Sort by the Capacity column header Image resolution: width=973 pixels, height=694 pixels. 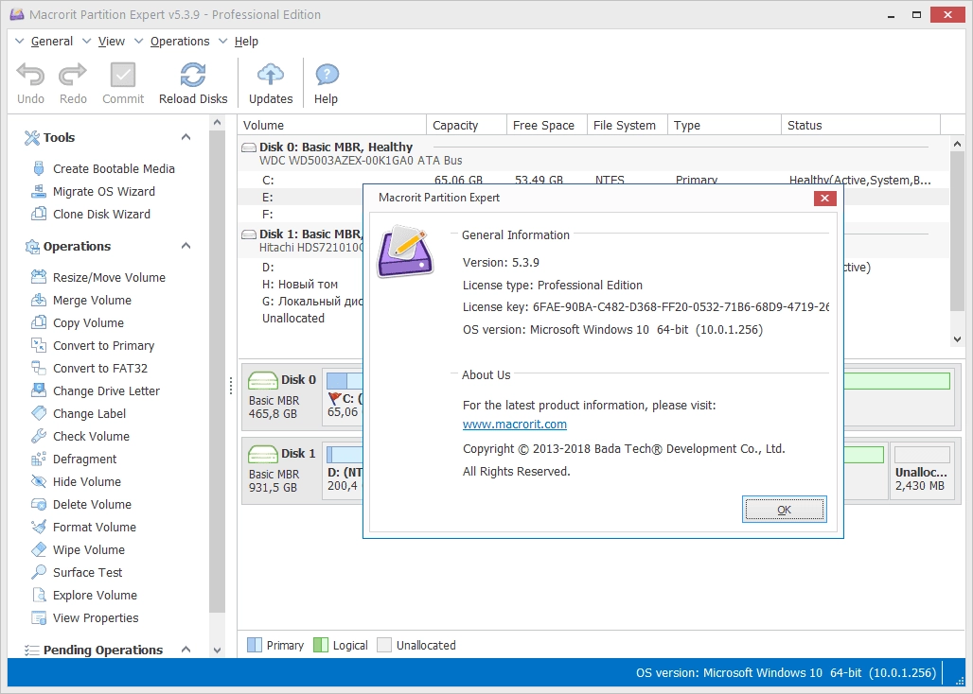[x=467, y=125]
